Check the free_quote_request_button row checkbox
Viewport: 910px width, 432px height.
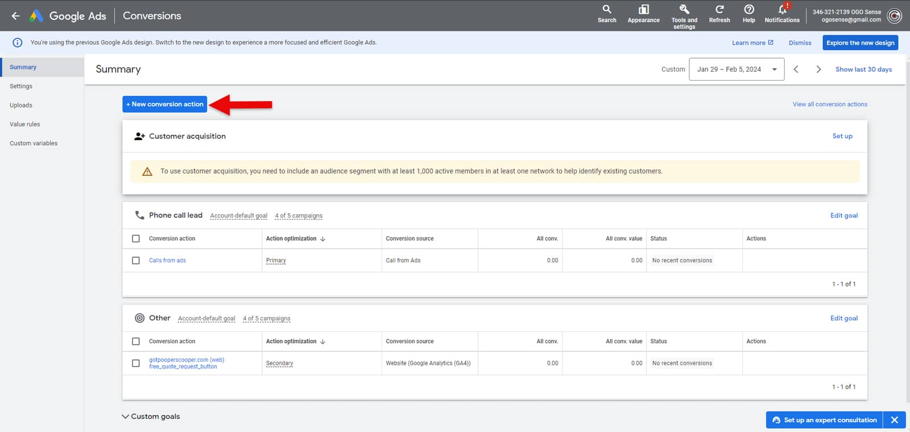[x=136, y=363]
